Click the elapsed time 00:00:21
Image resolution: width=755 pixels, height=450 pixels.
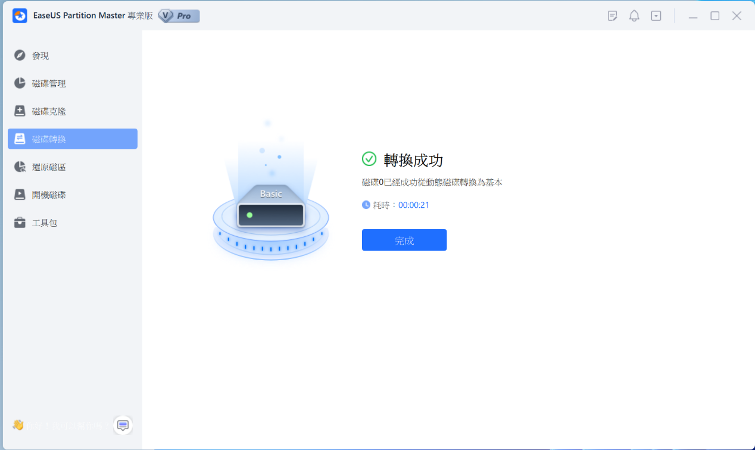414,205
